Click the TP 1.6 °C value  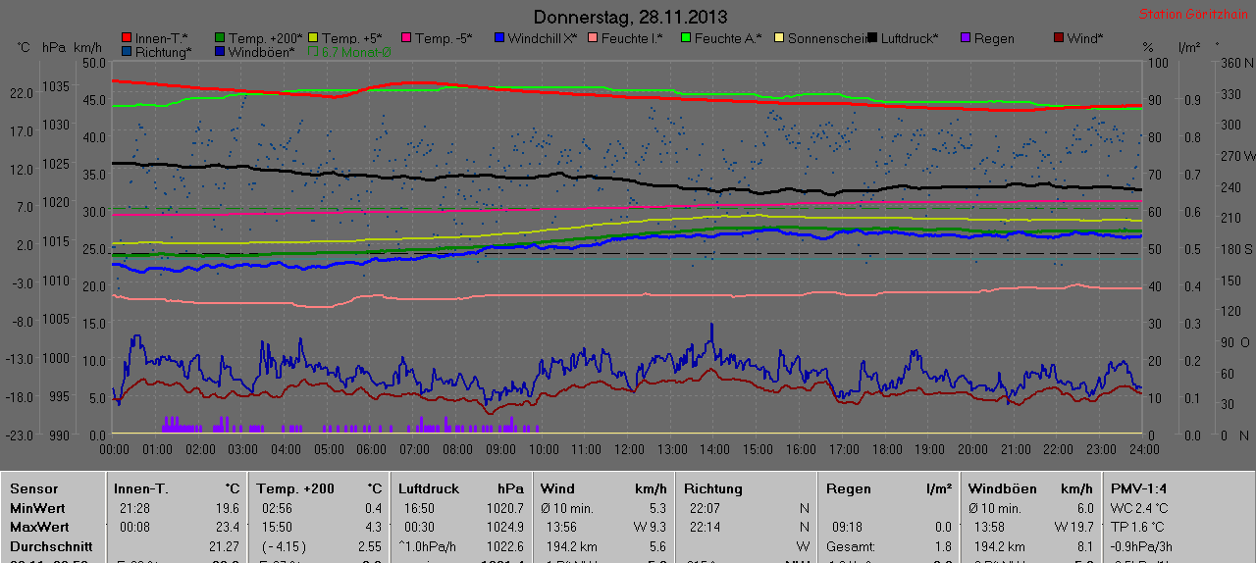[x=1139, y=527]
